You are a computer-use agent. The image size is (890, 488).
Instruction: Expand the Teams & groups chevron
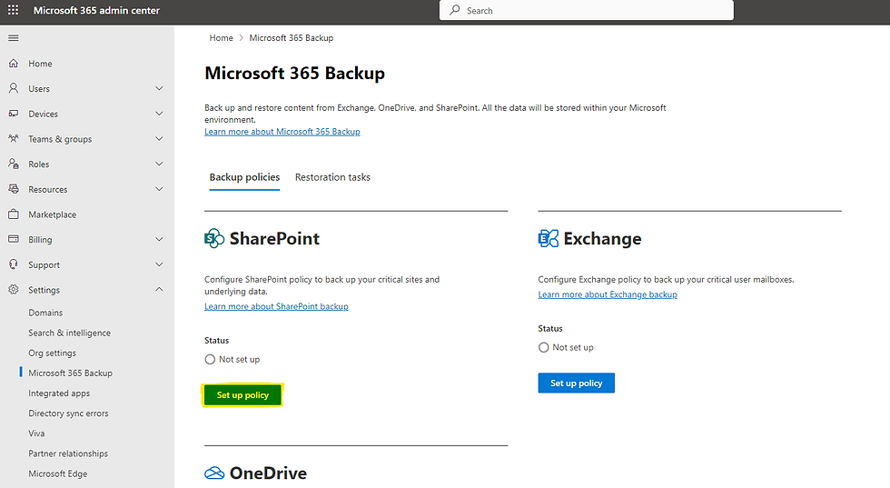click(x=160, y=139)
